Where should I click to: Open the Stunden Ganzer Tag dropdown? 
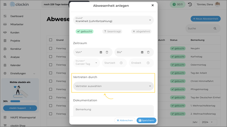(86, 63)
